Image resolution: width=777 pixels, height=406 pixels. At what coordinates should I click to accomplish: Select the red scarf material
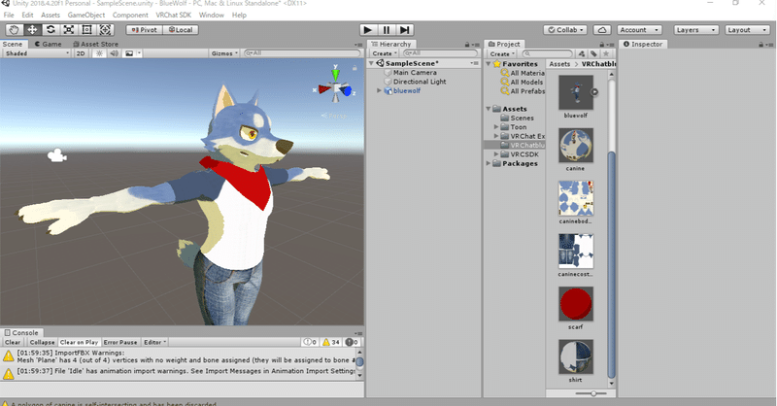[x=575, y=304]
